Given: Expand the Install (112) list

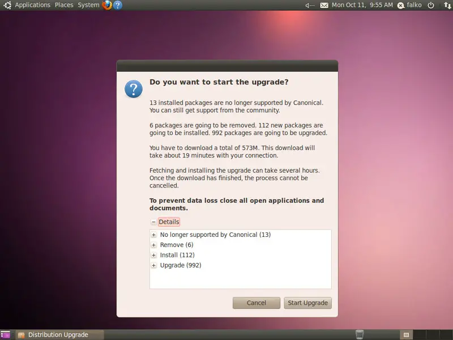Looking at the screenshot, I should point(153,256).
